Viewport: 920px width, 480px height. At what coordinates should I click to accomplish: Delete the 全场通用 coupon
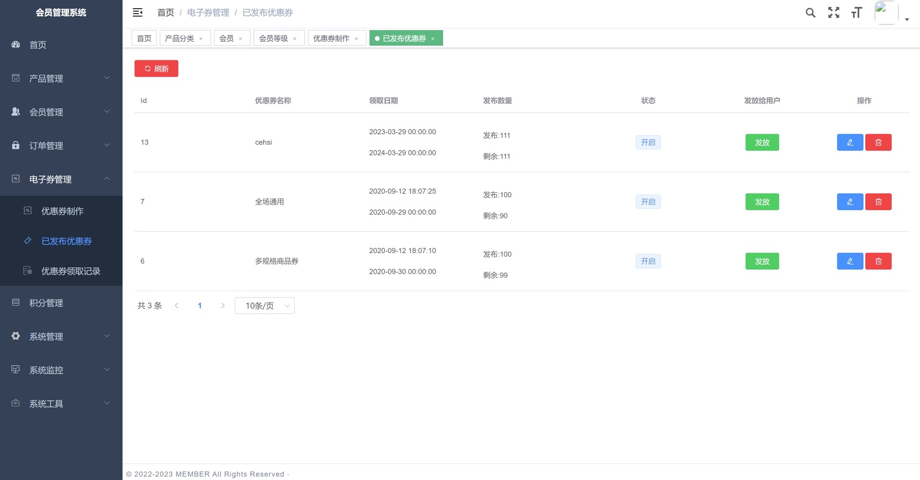click(878, 202)
